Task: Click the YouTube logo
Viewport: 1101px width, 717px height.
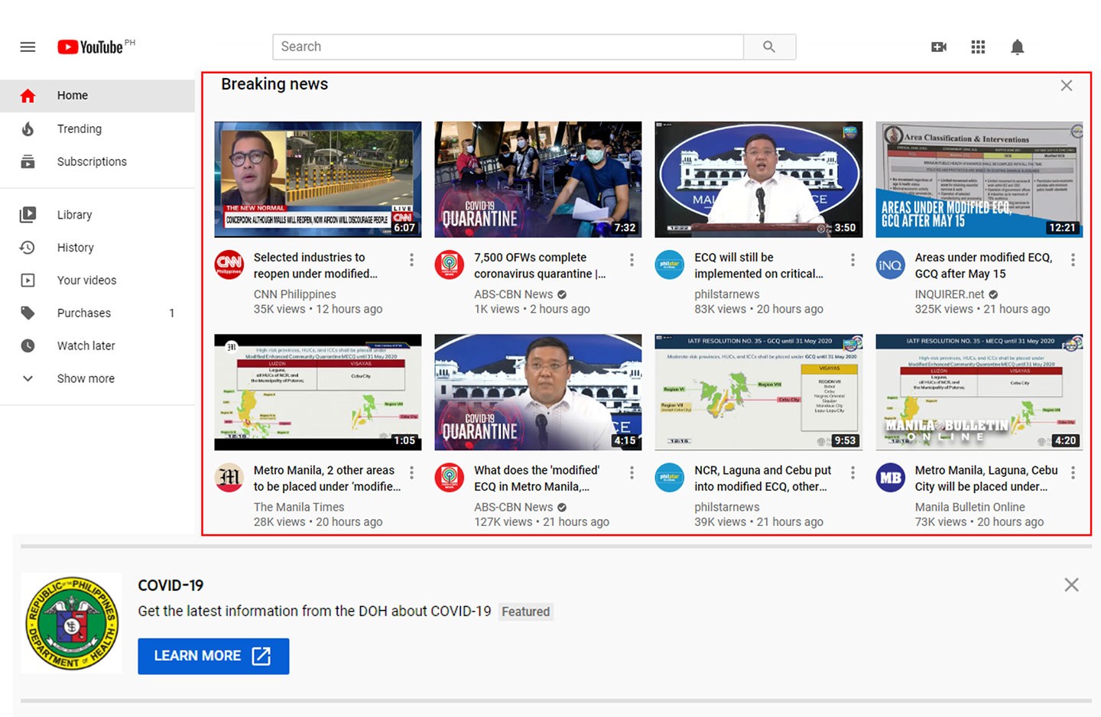Action: [x=90, y=47]
